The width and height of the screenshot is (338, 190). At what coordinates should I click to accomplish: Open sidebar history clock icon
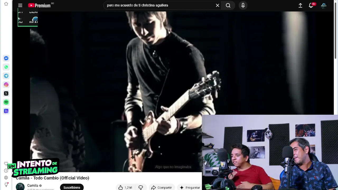pos(6,170)
